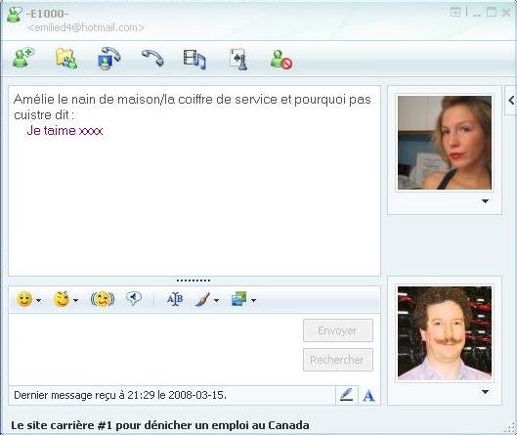Viewport: 517px width, 435px height.
Task: Open the share files folder icon
Action: coord(66,59)
